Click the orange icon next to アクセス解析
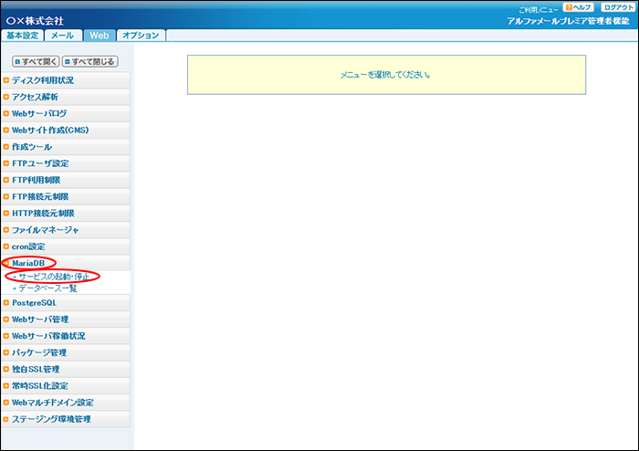This screenshot has height=451, width=639. click(x=6, y=97)
